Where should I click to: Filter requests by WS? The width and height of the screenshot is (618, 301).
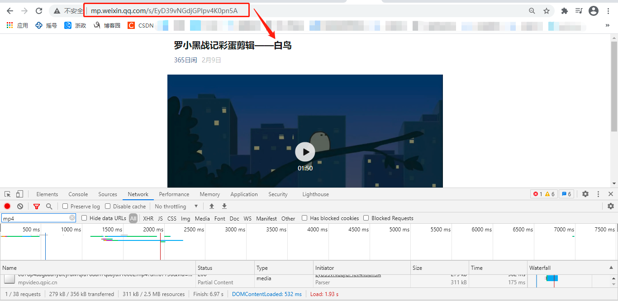click(247, 218)
